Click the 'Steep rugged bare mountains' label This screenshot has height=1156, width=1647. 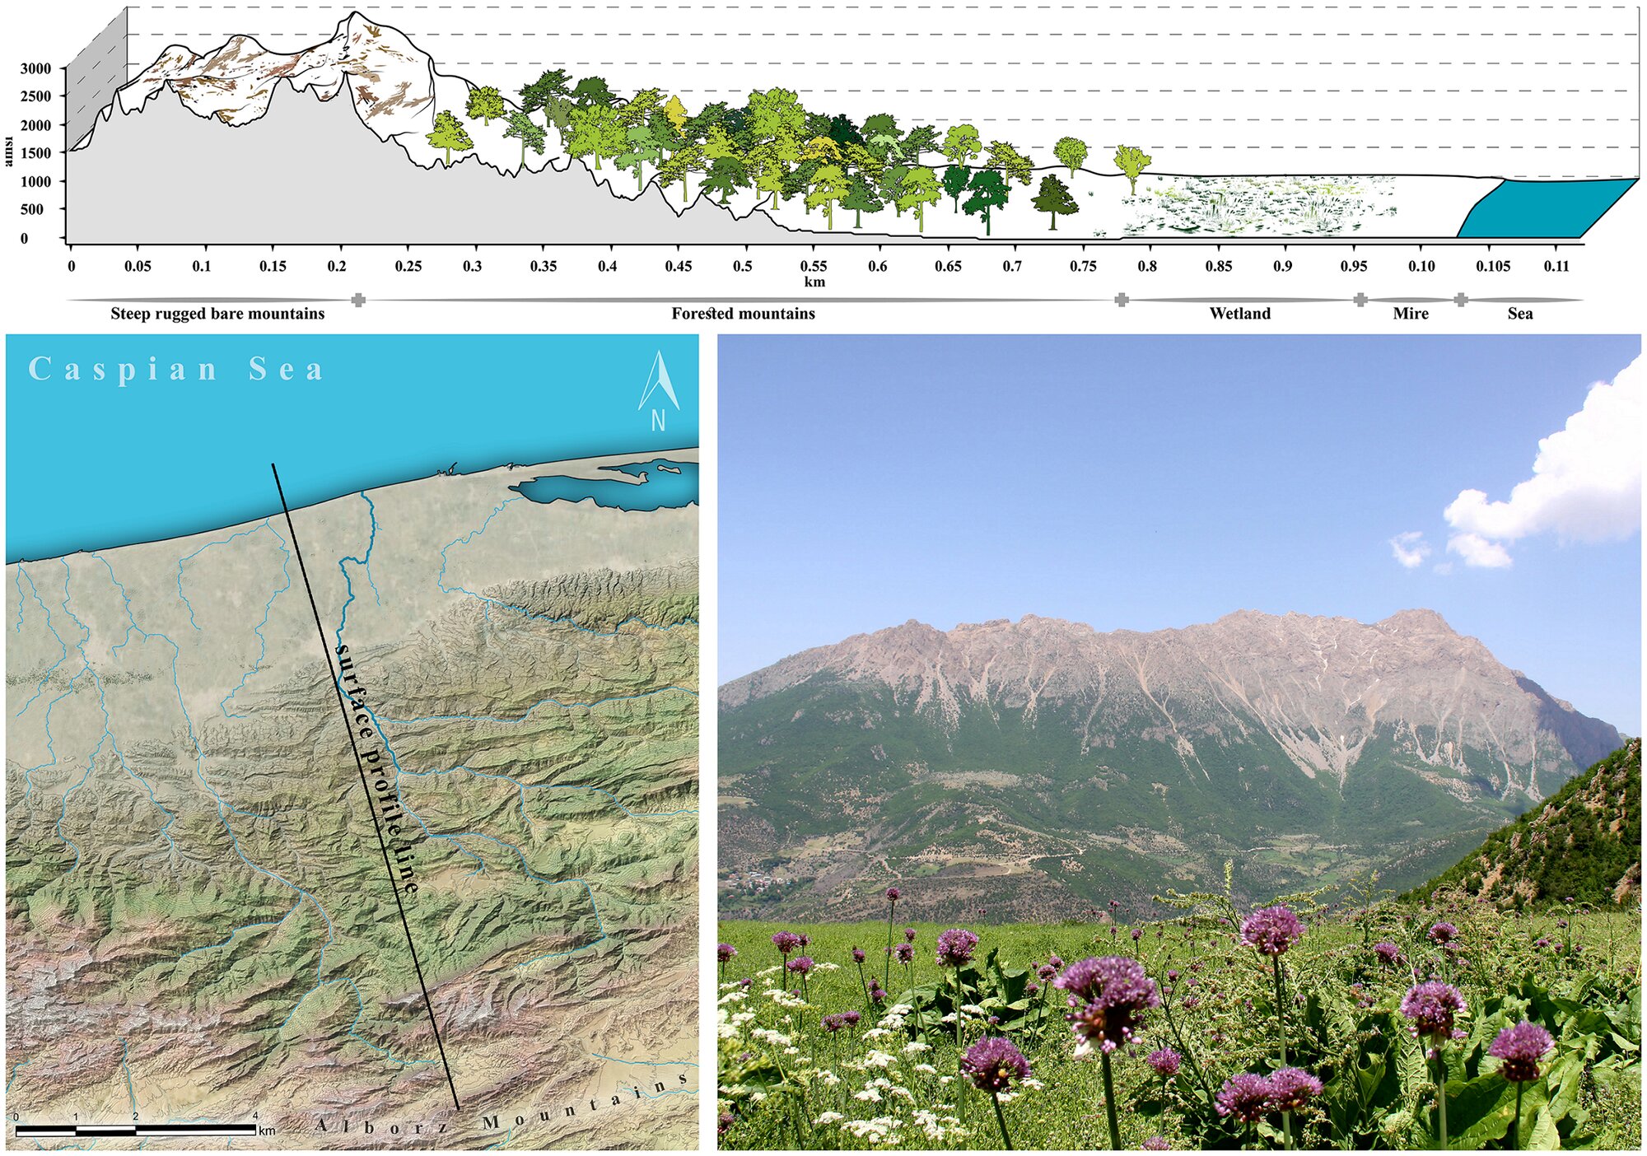(217, 314)
